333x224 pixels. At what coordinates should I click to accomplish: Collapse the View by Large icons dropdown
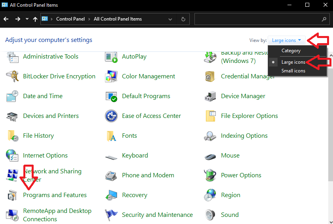[287, 40]
